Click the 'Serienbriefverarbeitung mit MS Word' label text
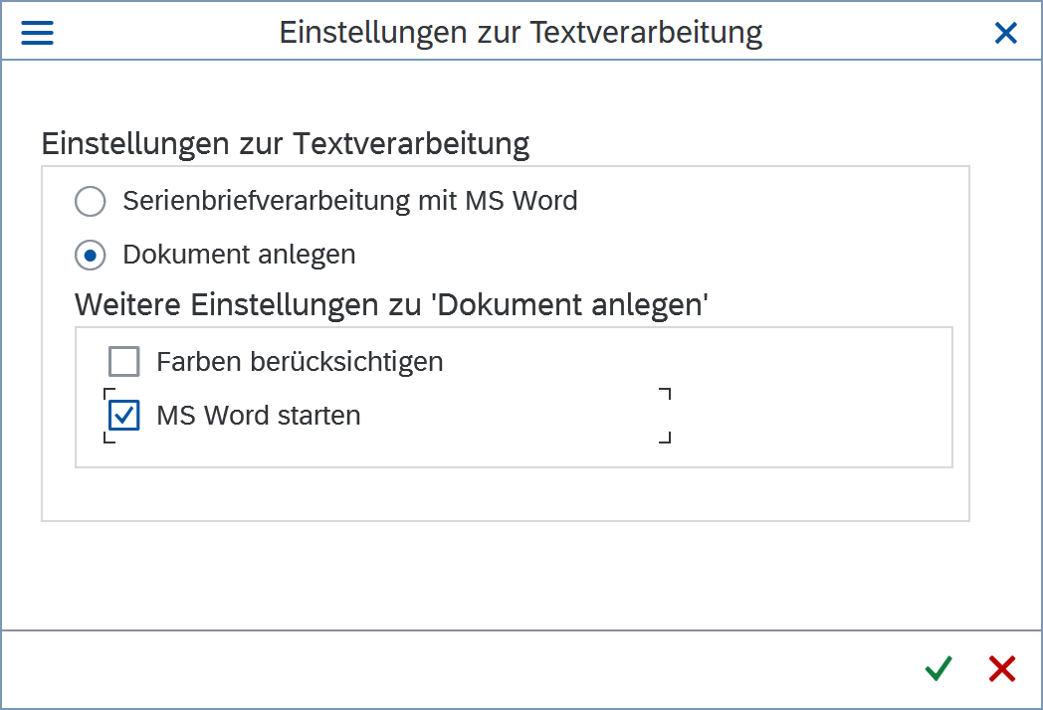Viewport: 1043px width, 710px height. [349, 201]
